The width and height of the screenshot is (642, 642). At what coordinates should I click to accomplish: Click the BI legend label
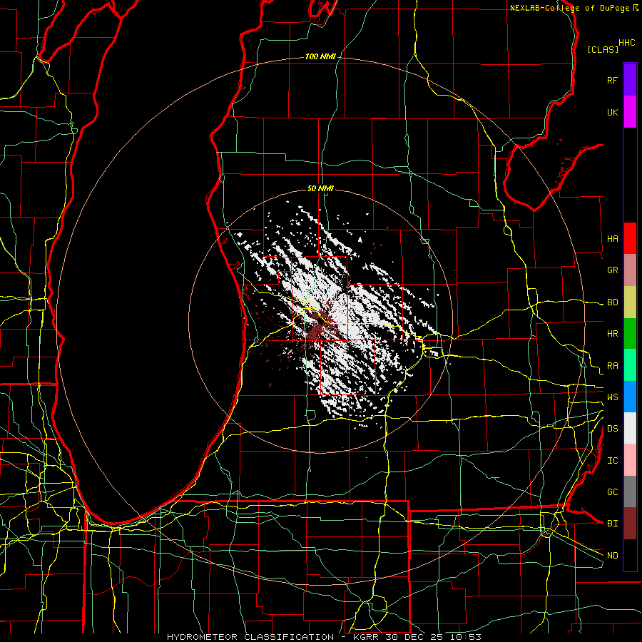612,524
